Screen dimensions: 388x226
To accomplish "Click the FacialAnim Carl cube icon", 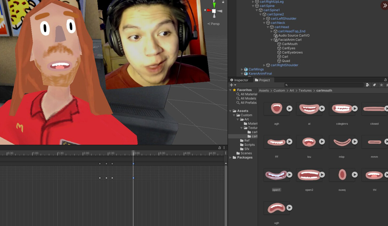I will 275,40.
